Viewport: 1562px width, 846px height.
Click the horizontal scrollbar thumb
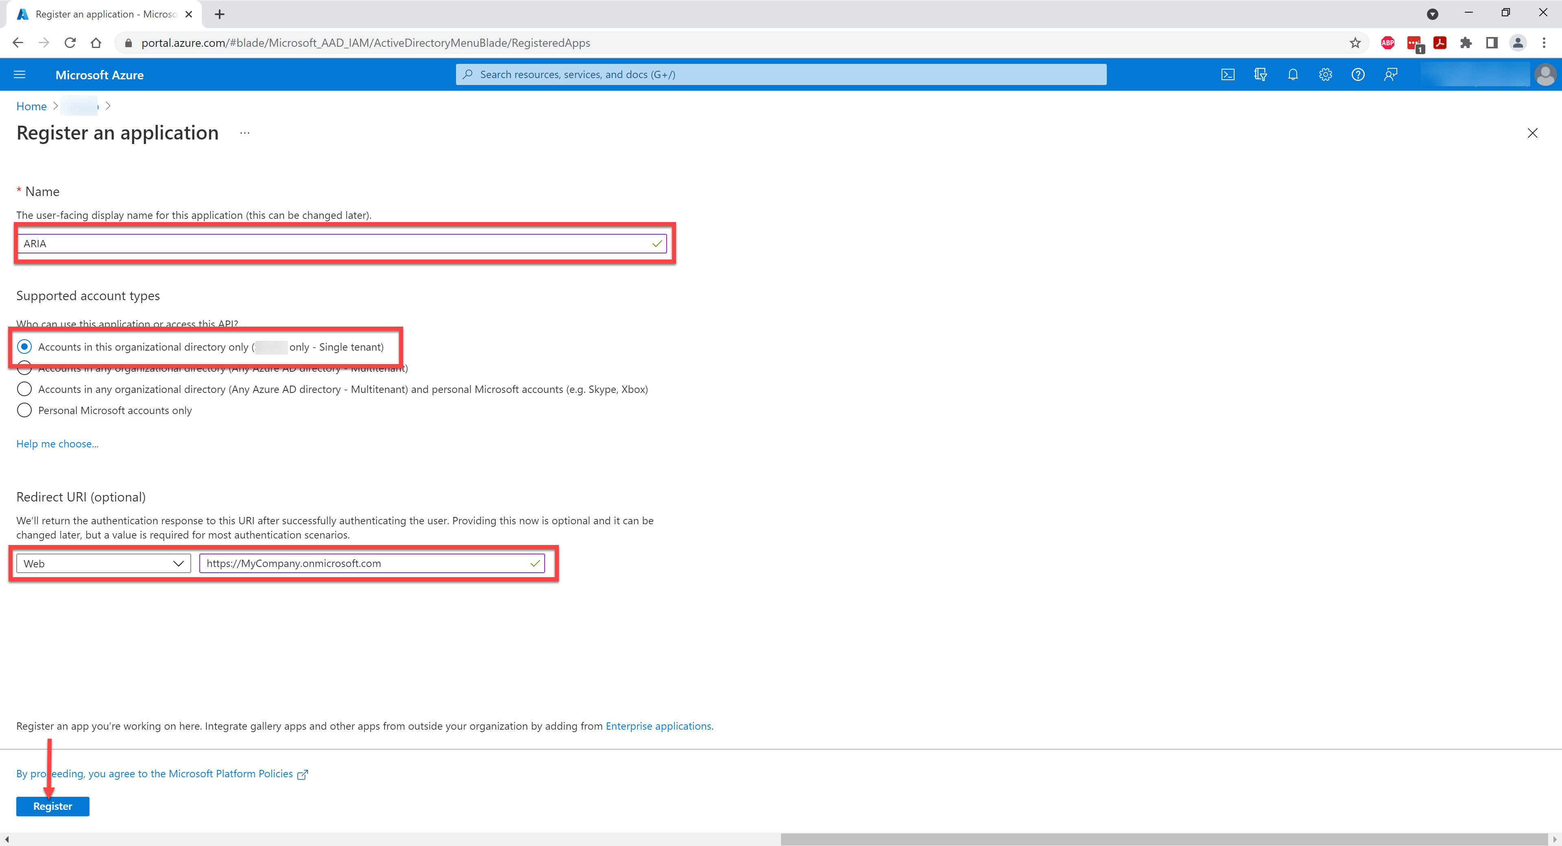[1164, 839]
